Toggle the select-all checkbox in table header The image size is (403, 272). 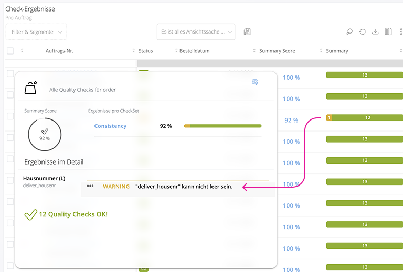tap(10, 51)
